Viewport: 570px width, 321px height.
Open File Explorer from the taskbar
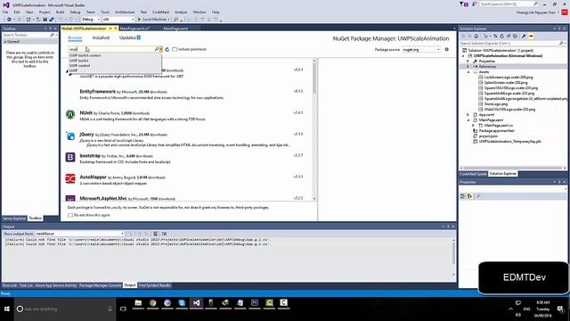138,303
